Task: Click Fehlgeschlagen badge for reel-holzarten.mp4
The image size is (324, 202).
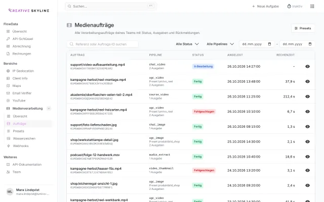Action: [204, 112]
